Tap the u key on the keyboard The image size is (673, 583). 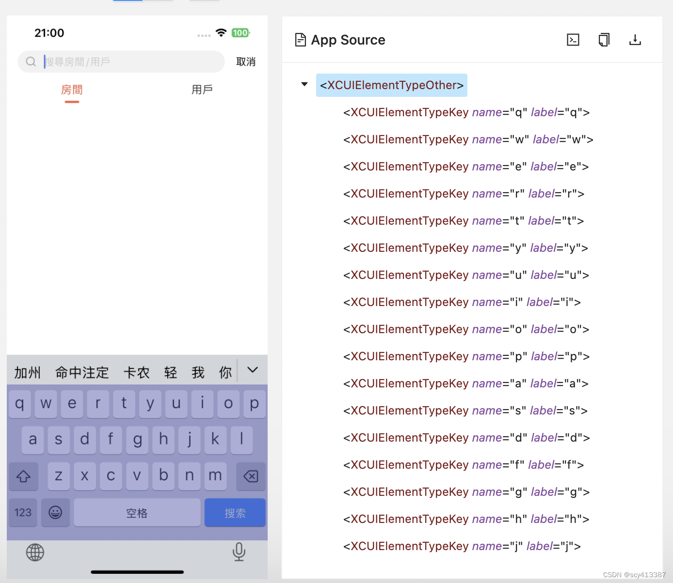176,404
